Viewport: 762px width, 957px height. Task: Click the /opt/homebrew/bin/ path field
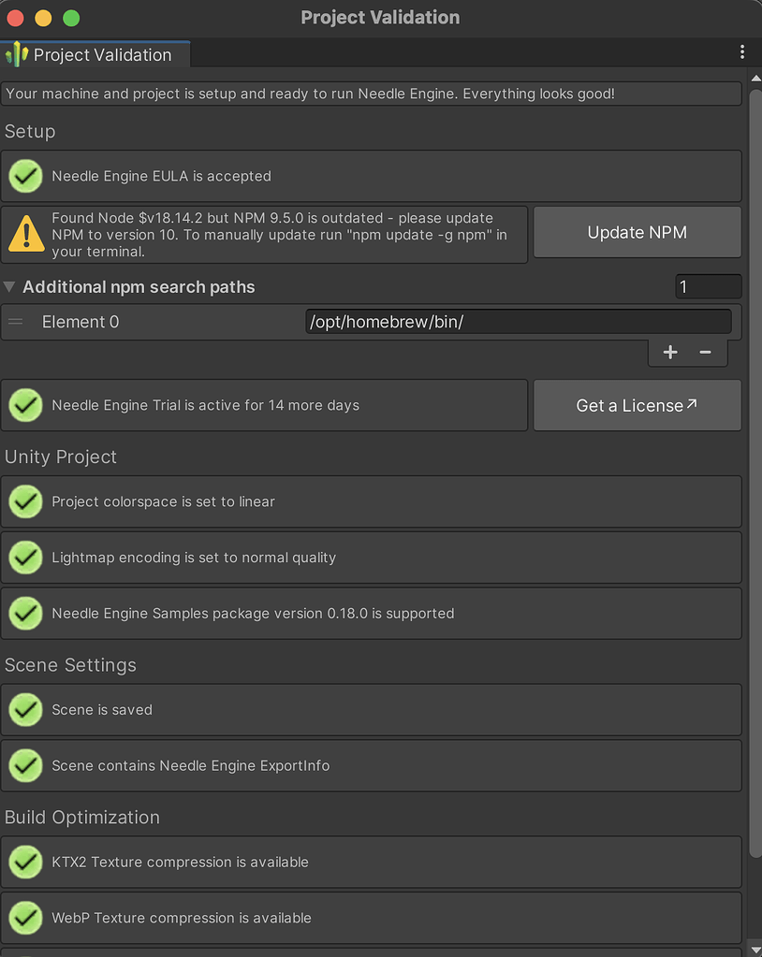519,321
